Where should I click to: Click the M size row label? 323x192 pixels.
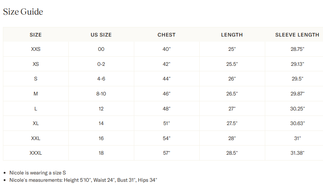[35, 94]
